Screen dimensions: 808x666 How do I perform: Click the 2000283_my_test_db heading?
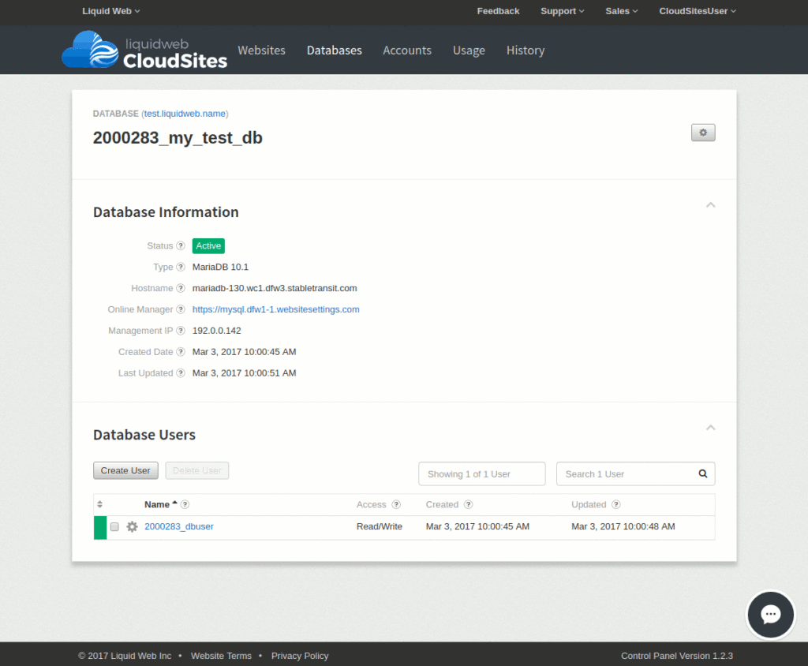pos(178,138)
